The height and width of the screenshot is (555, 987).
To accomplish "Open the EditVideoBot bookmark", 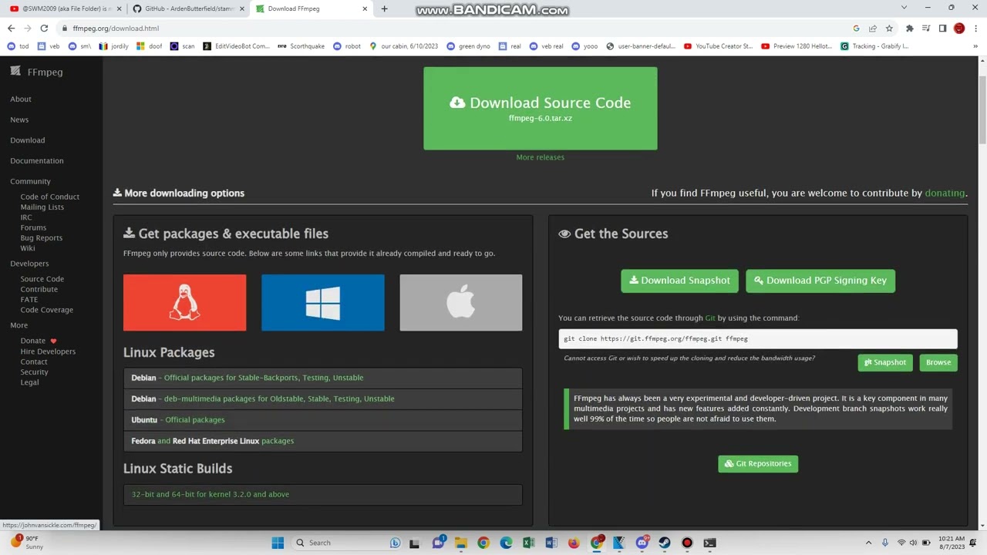I will click(236, 46).
